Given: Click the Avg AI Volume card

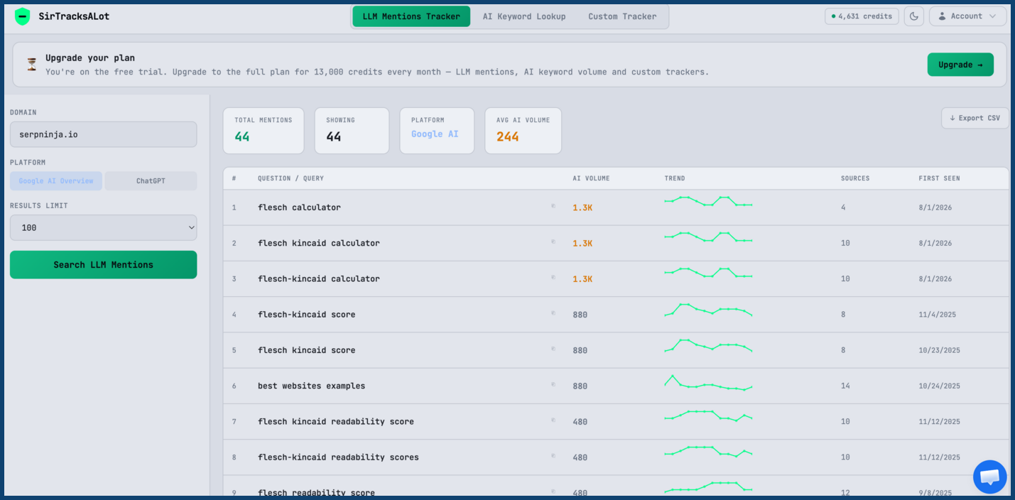Looking at the screenshot, I should [523, 131].
